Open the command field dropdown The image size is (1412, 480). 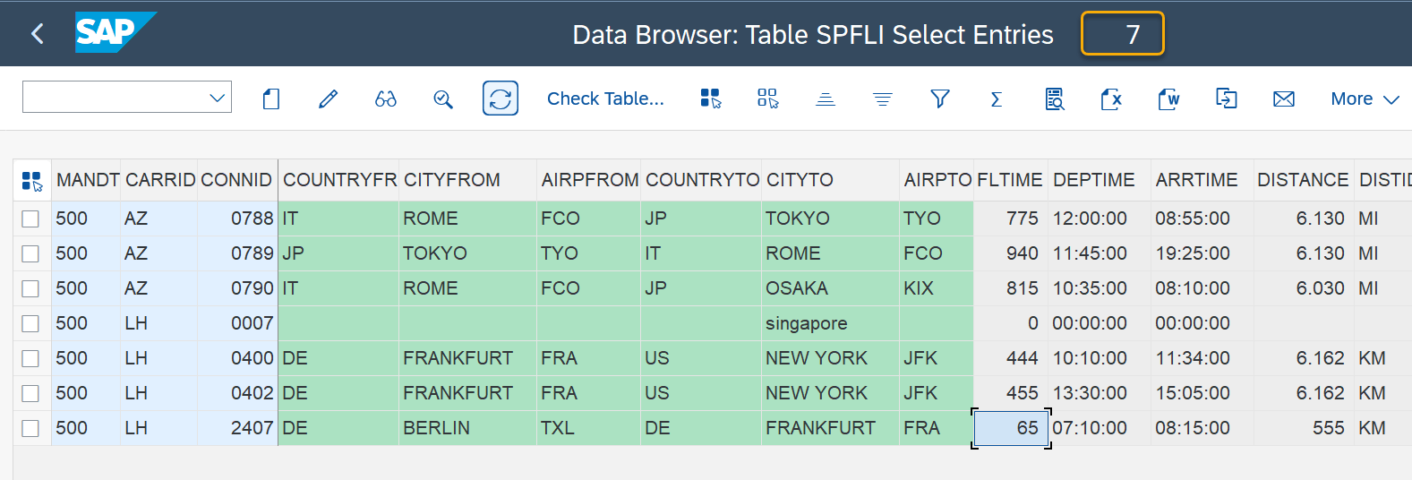[x=217, y=98]
